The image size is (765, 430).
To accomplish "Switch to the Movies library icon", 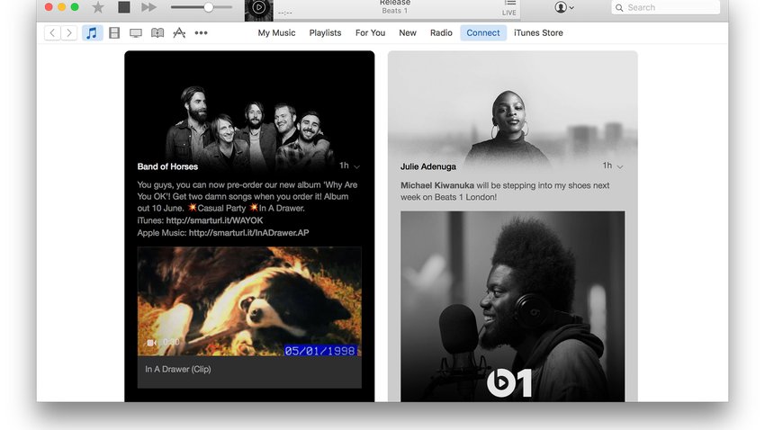I will point(114,32).
